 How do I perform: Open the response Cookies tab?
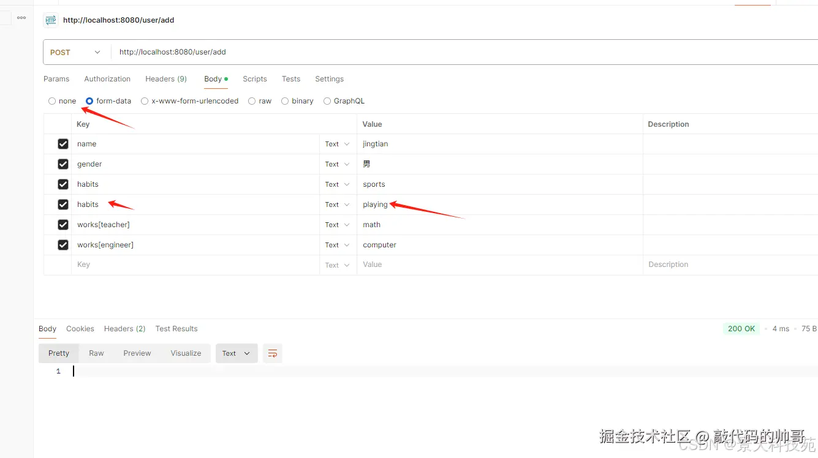click(80, 329)
